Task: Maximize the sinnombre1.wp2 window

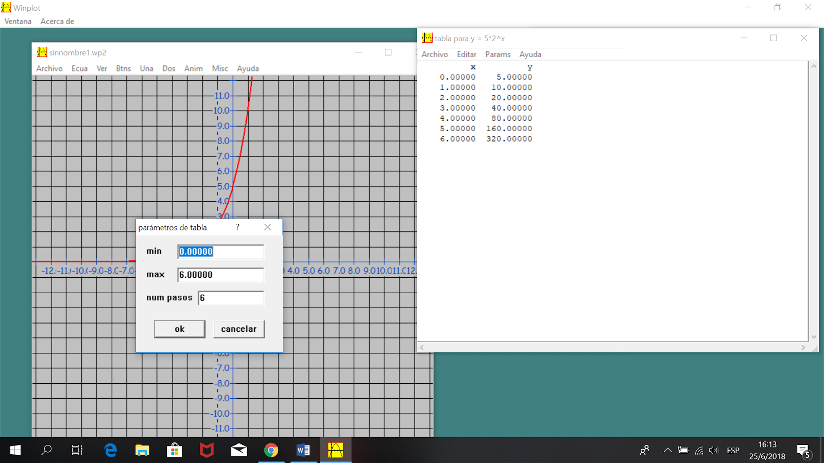Action: tap(388, 52)
